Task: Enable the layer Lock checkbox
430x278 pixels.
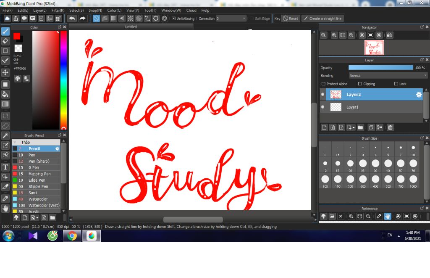Action: pos(396,84)
